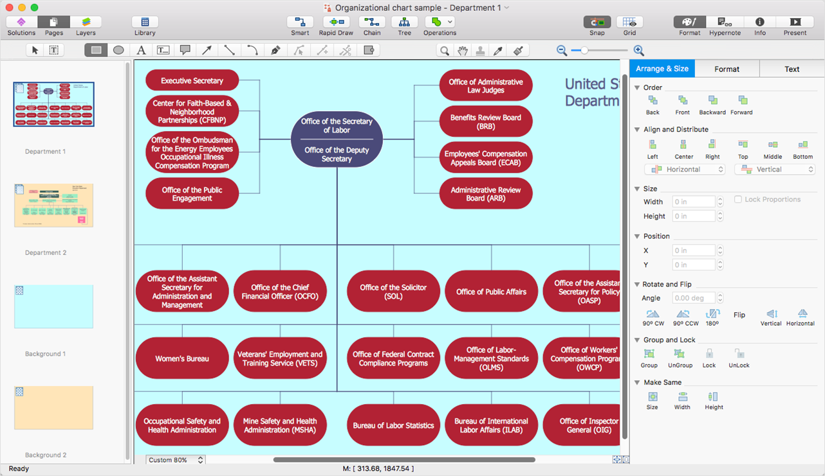Open the Vertical distribute dropdown
Viewport: 825px width, 476px height.
pyautogui.click(x=775, y=170)
